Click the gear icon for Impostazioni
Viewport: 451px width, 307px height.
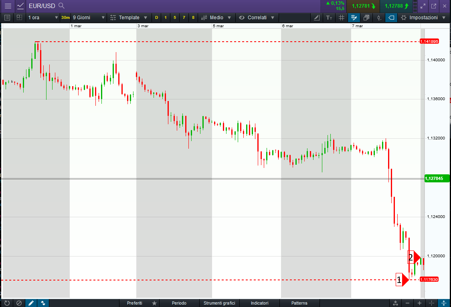click(404, 18)
